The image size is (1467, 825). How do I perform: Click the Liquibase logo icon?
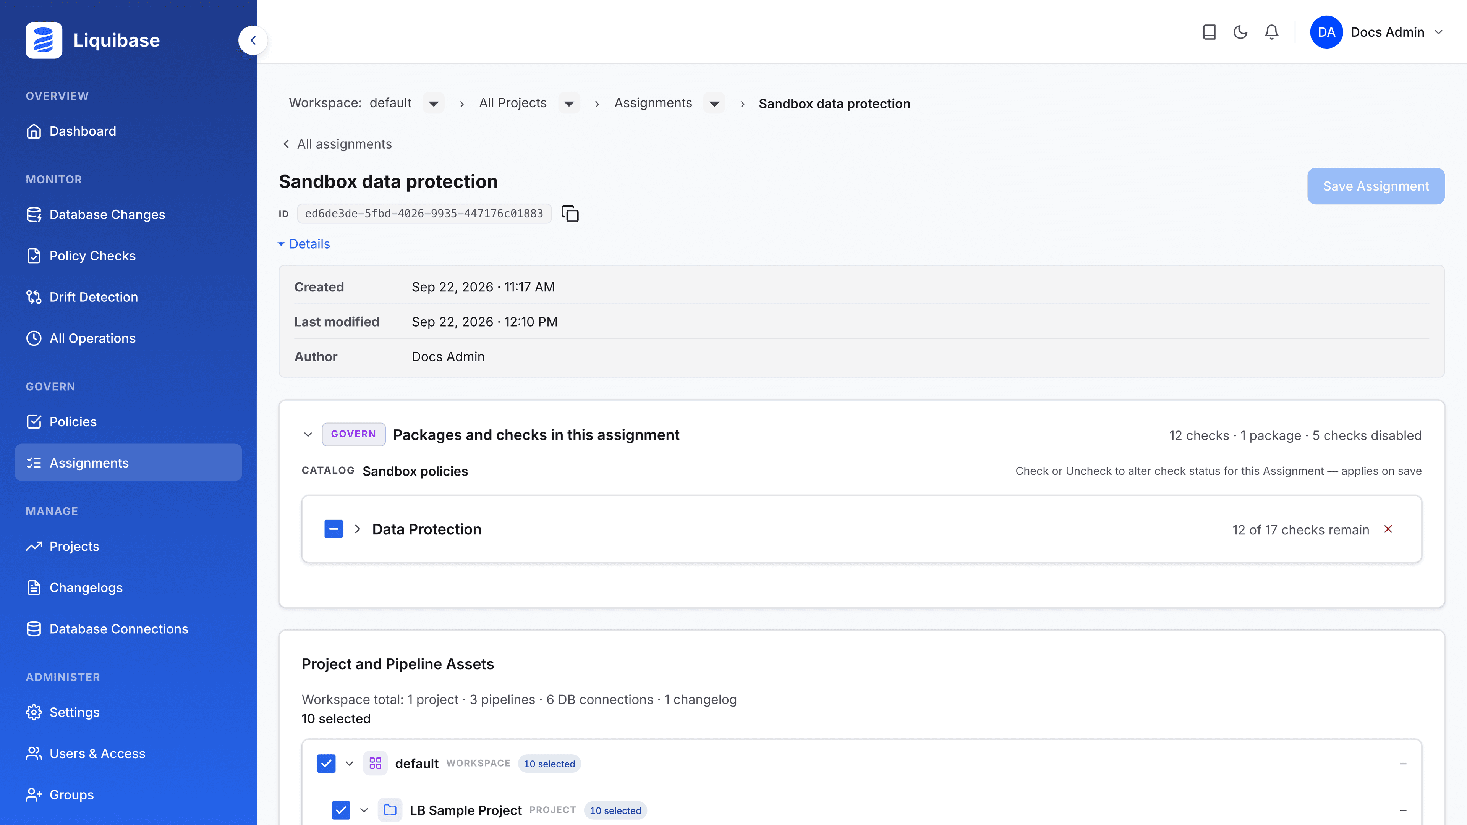[44, 40]
